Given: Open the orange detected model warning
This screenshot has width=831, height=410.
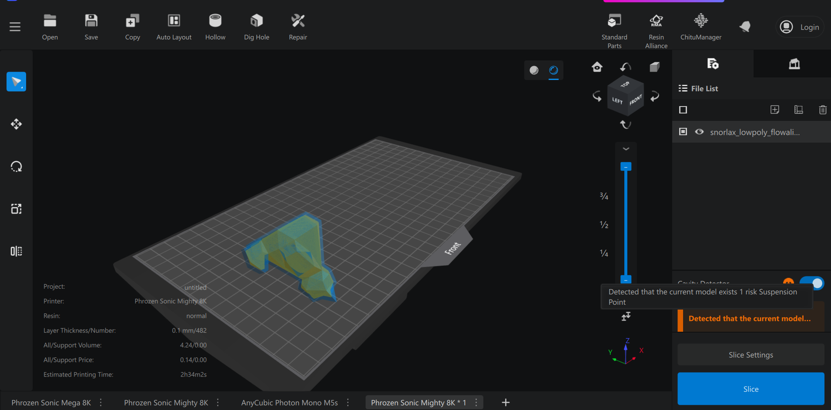Looking at the screenshot, I should click(x=751, y=319).
